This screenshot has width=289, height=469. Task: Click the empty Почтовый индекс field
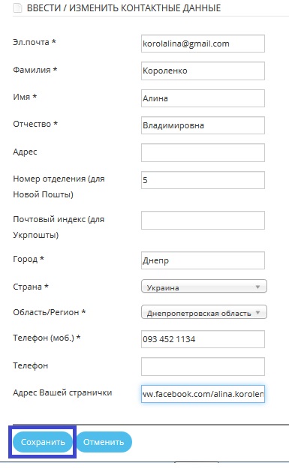203,220
